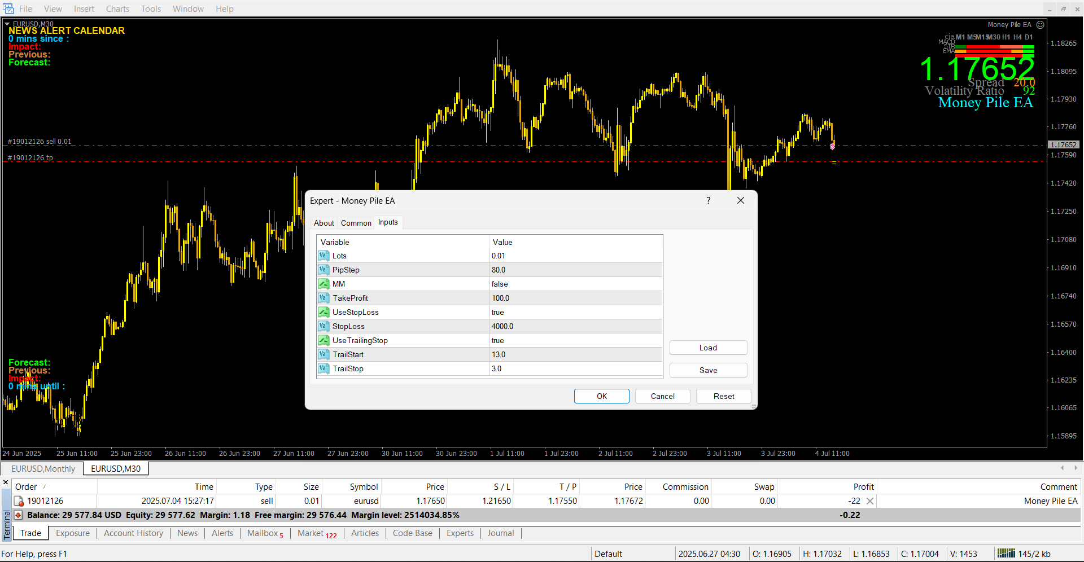
Task: Select the TakeProfit value field 100.0
Action: pos(575,298)
